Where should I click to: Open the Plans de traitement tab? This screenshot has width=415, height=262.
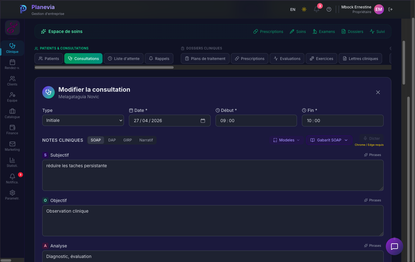(x=205, y=58)
